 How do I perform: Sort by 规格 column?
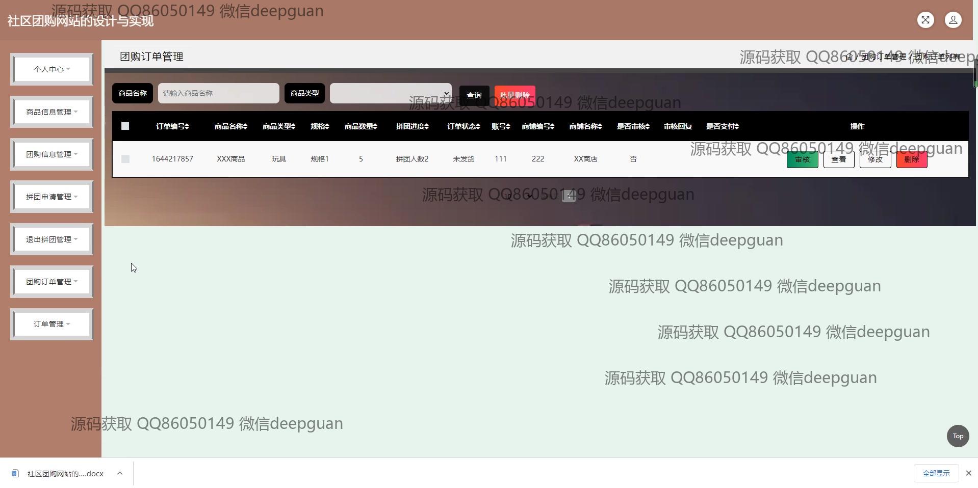point(320,126)
